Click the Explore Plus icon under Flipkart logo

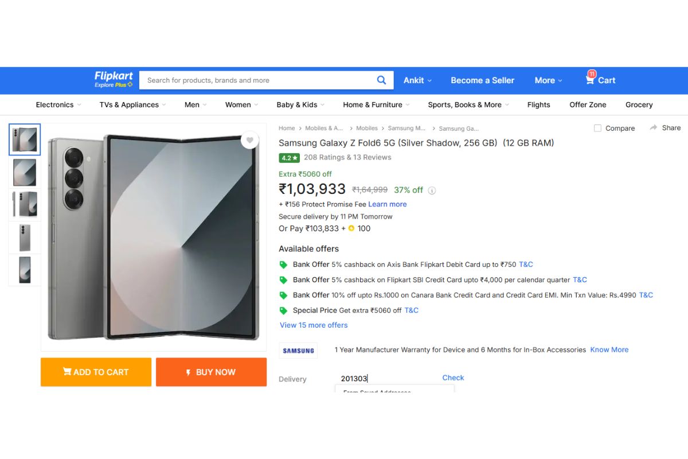coord(131,85)
